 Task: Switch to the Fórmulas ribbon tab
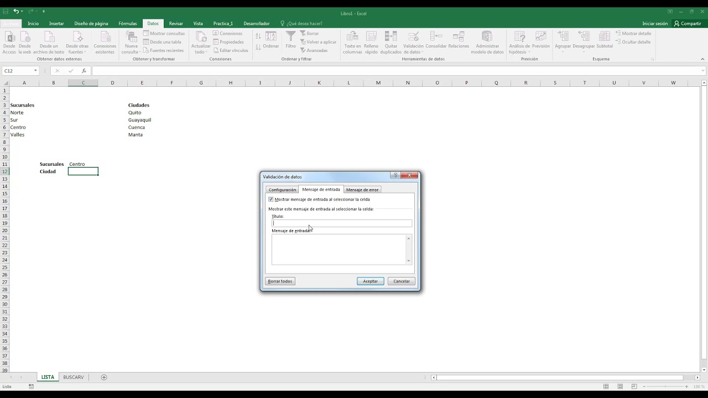point(128,23)
